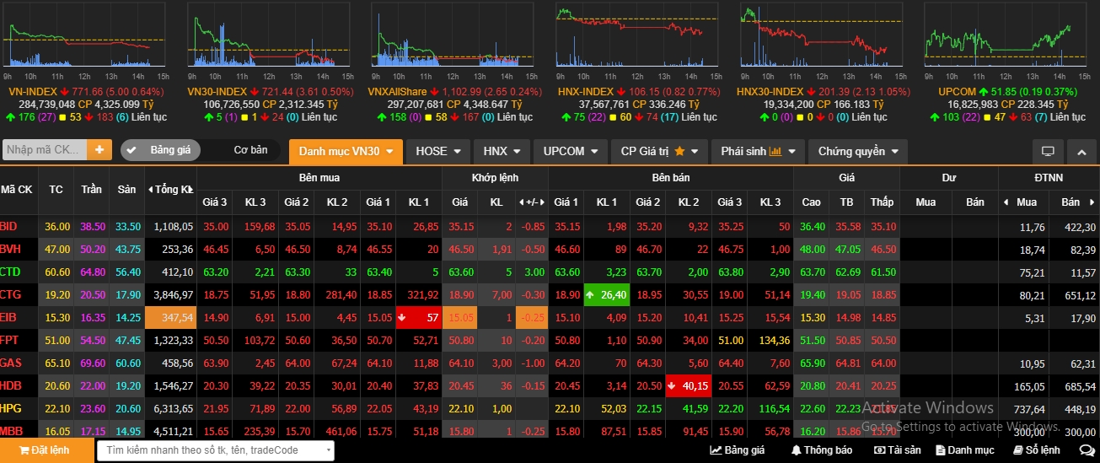
Task: Select stock code EIB
Action: [8, 317]
